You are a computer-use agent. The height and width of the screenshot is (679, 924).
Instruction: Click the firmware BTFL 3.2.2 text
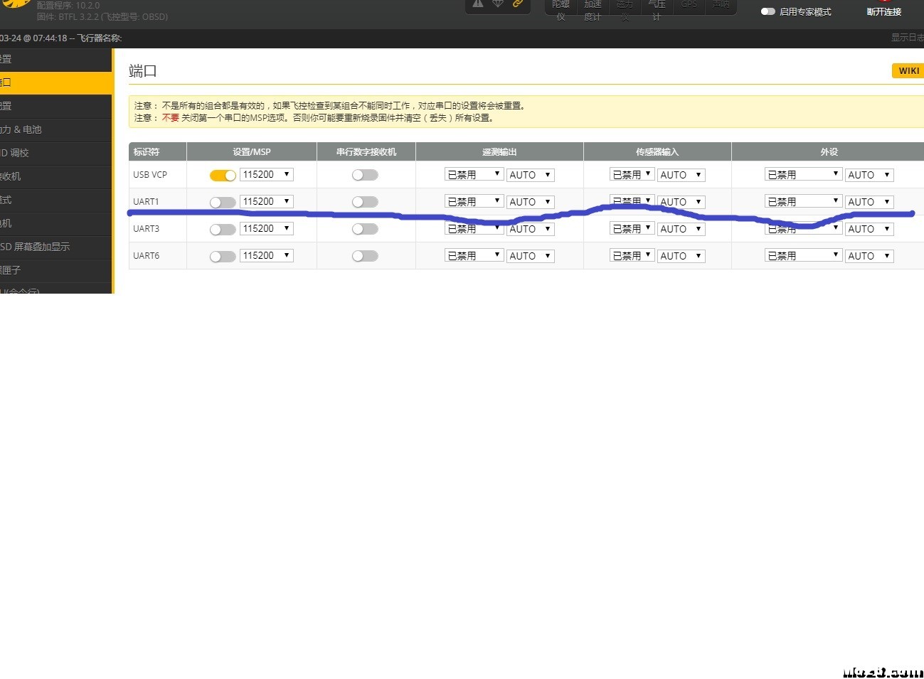coord(102,16)
